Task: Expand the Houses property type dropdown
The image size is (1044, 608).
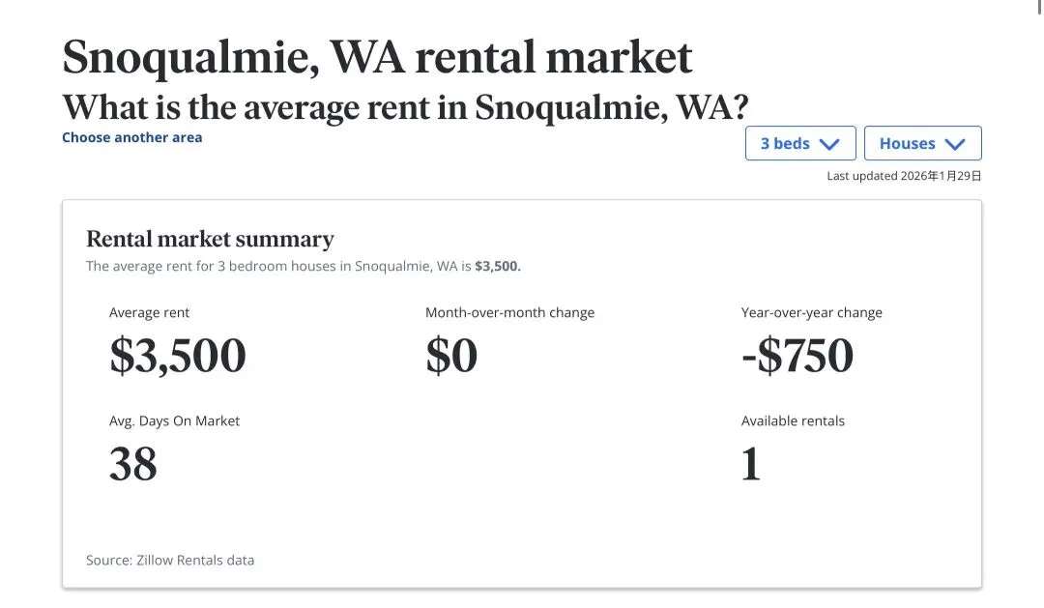Action: click(922, 143)
